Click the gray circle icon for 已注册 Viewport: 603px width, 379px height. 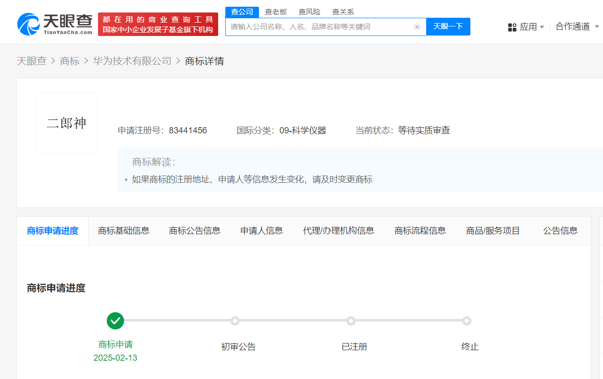tap(351, 320)
